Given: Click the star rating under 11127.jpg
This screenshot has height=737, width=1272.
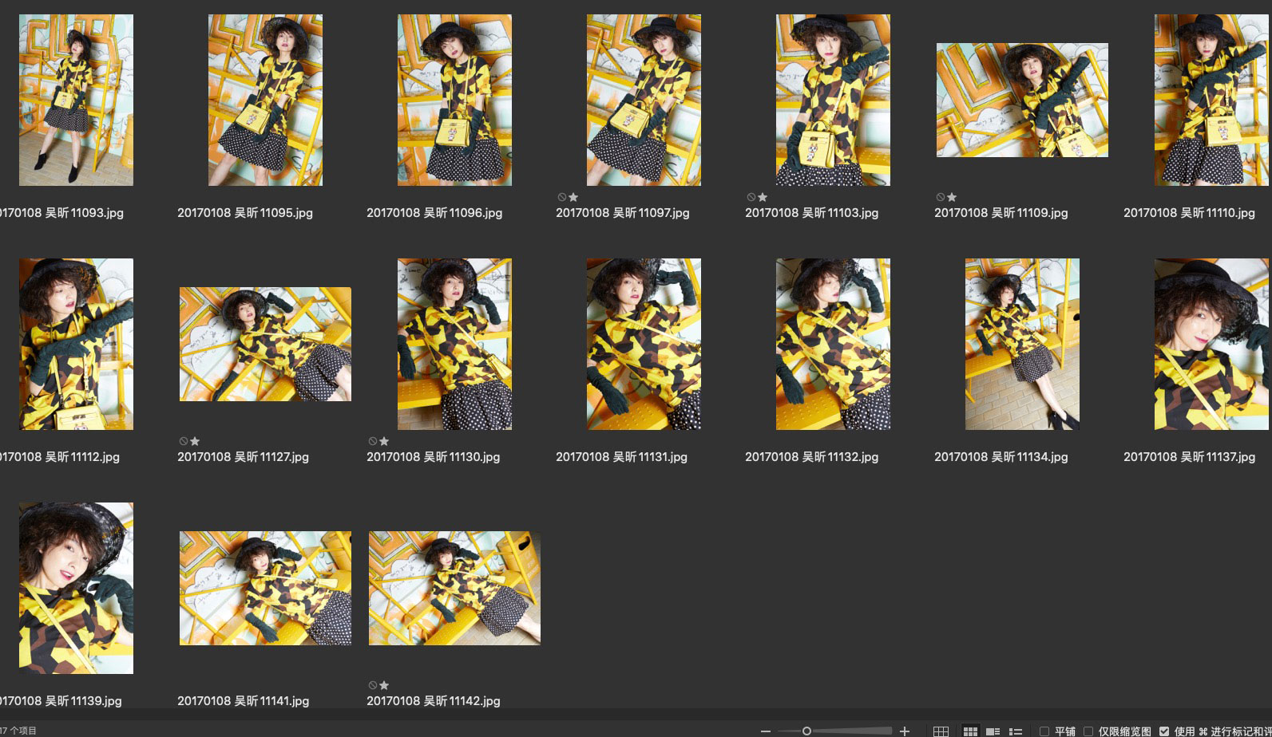Looking at the screenshot, I should click(195, 441).
